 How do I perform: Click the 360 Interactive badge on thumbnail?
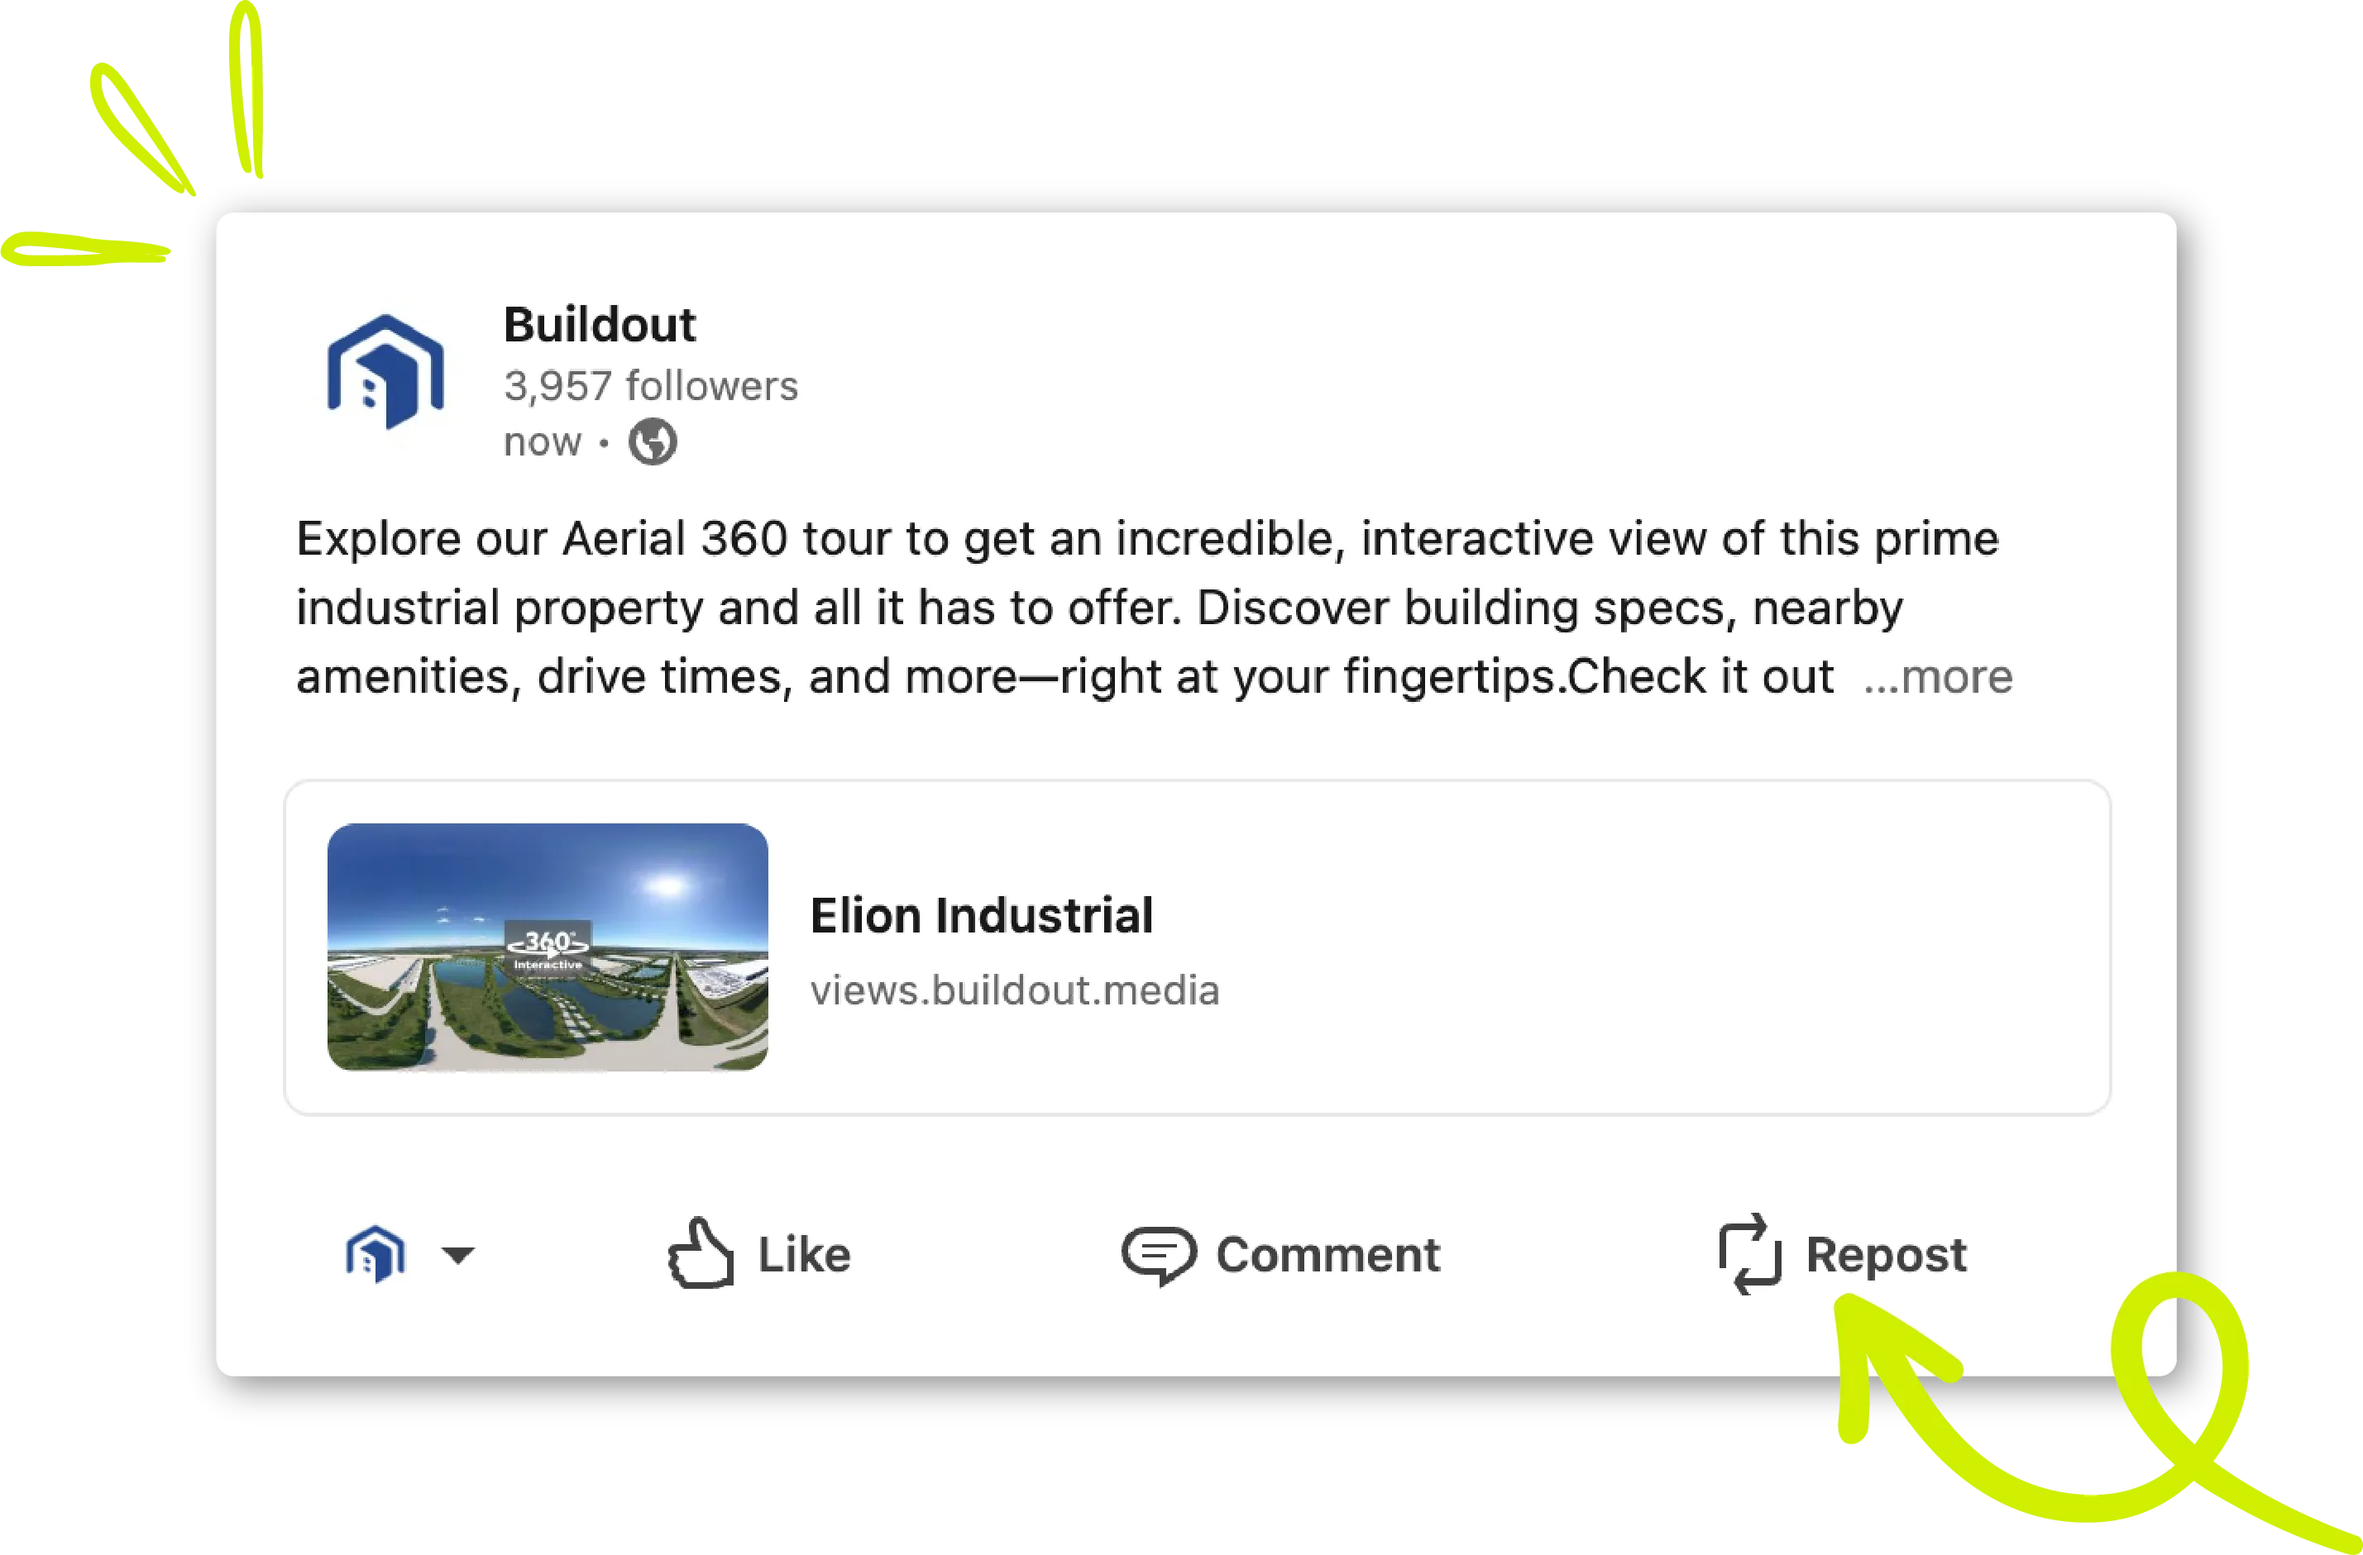548,947
